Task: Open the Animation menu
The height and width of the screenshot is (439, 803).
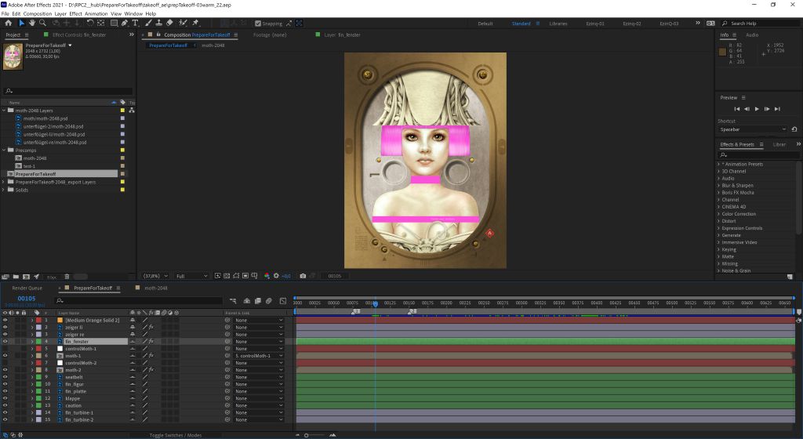Action: pyautogui.click(x=96, y=14)
